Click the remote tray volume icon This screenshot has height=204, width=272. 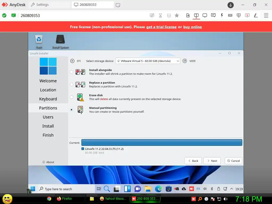205,189
